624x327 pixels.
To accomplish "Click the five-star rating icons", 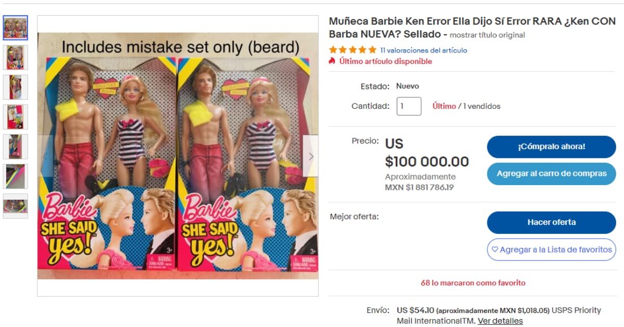I will [353, 50].
